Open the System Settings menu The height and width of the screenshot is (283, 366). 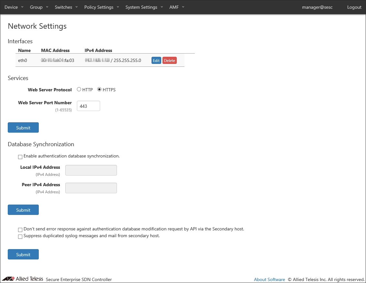coord(144,7)
